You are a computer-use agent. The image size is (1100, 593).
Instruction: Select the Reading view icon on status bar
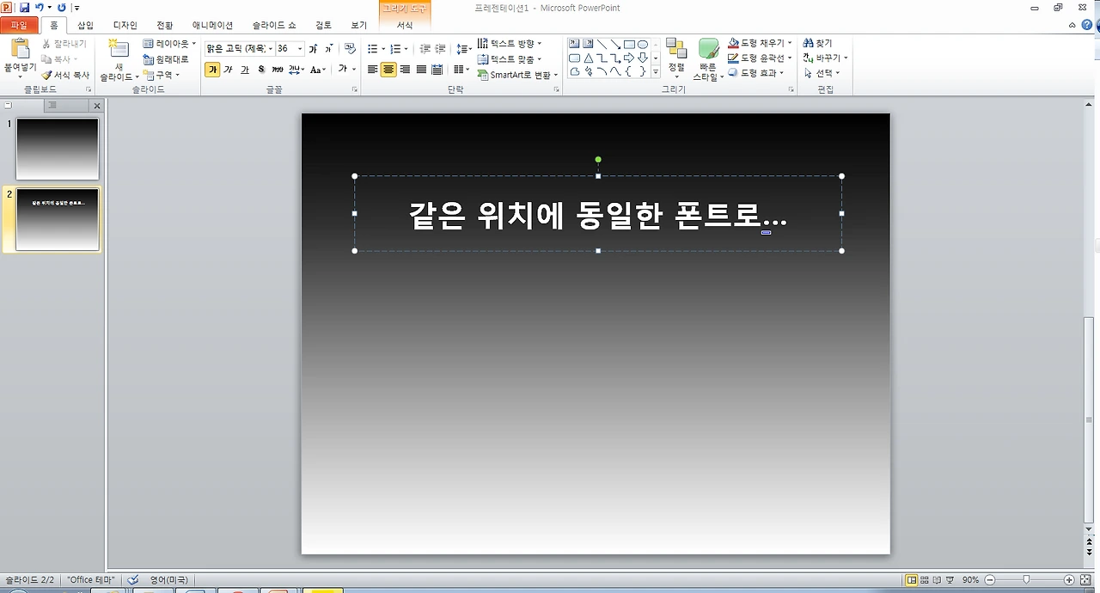point(938,580)
